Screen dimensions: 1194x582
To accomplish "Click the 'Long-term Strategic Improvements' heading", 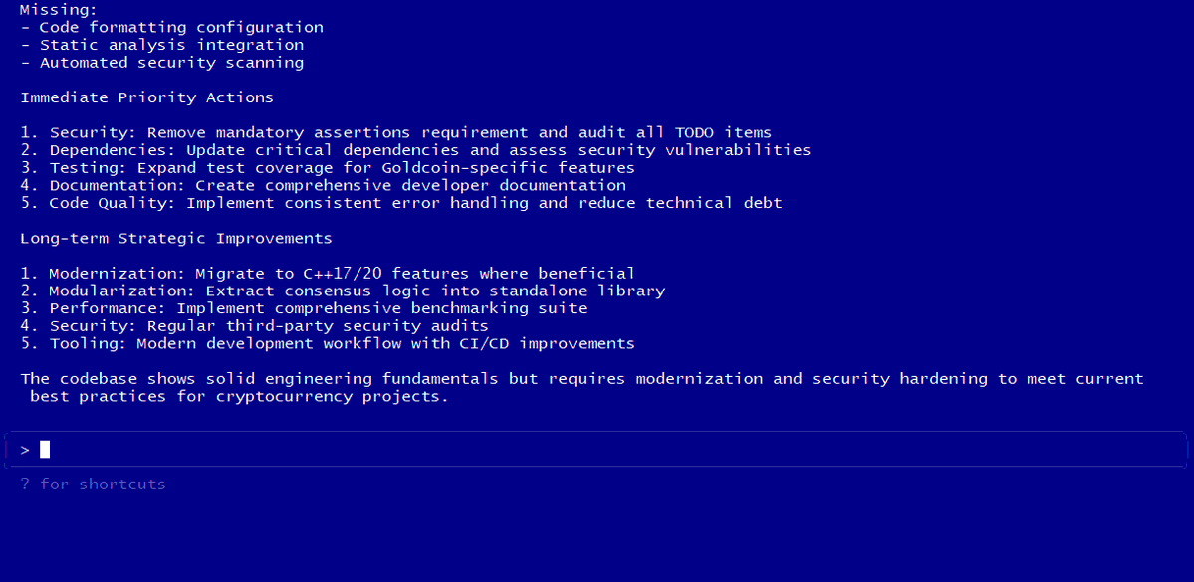I will [176, 238].
